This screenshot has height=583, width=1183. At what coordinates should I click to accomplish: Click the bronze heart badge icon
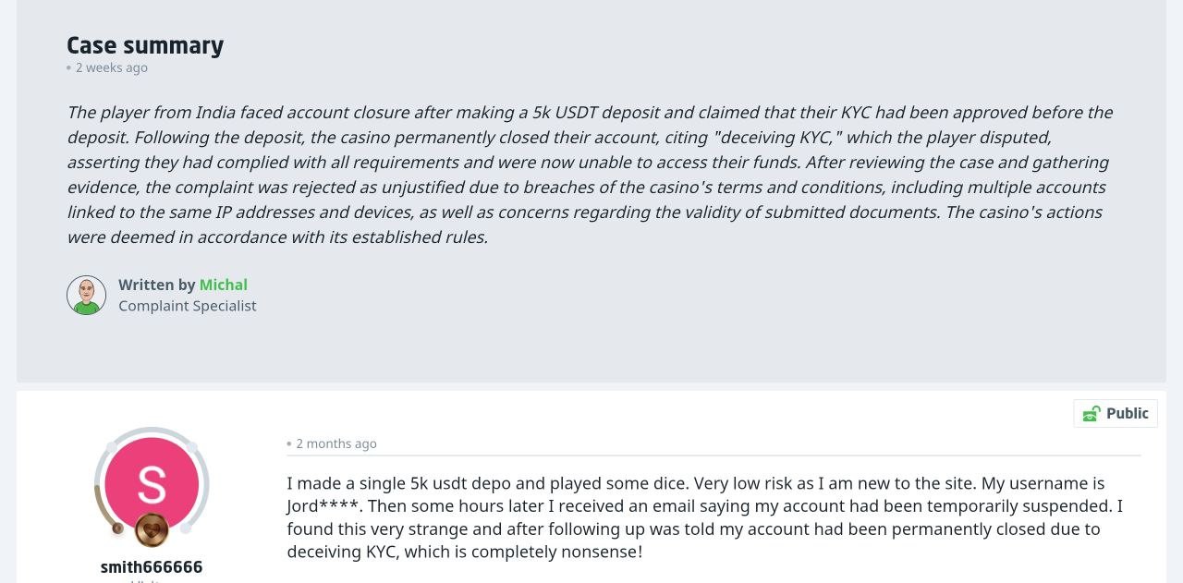[152, 530]
